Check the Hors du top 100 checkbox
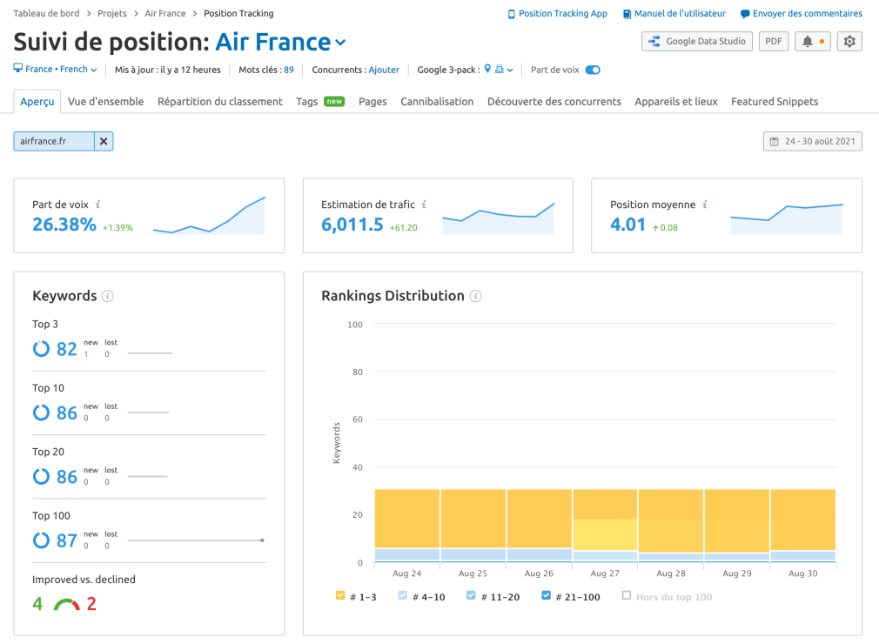Image resolution: width=879 pixels, height=644 pixels. 627,595
